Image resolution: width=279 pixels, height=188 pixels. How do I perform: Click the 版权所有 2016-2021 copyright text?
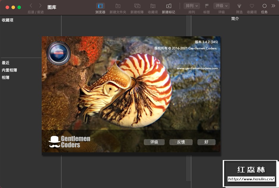[186, 48]
